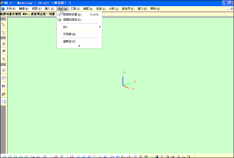Expand hidden menu items with double chevron

tap(79, 46)
